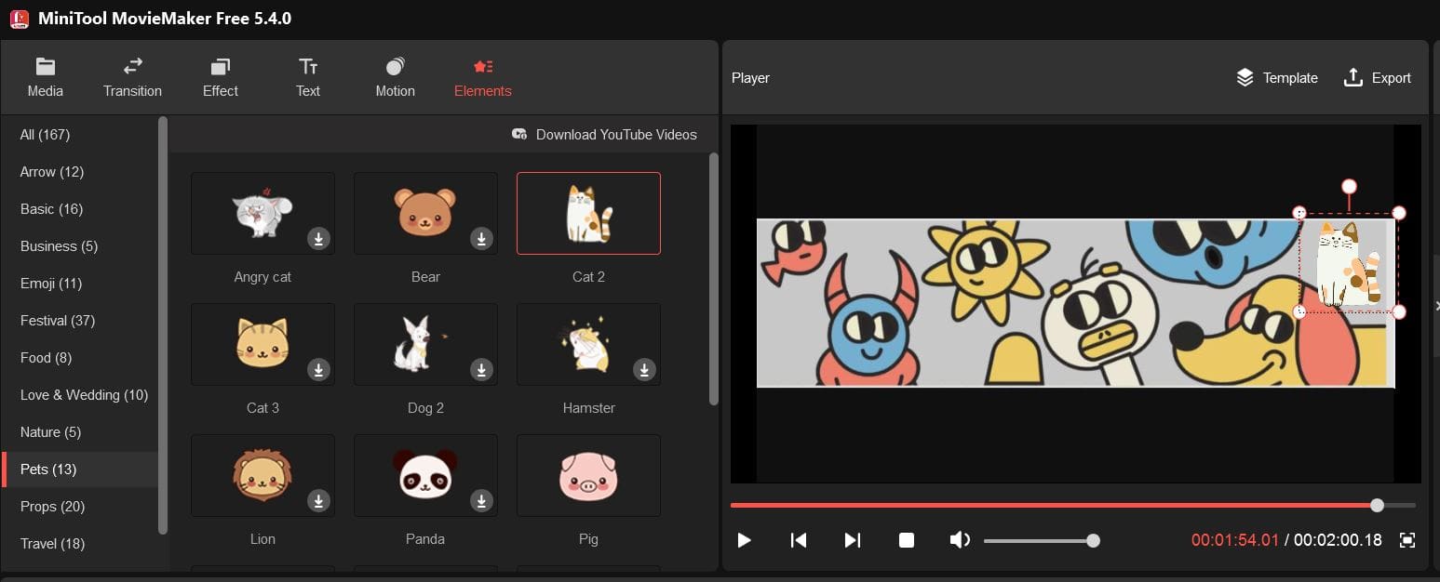Click the playback progress slider
Viewport: 1440px width, 582px height.
(x=1072, y=506)
